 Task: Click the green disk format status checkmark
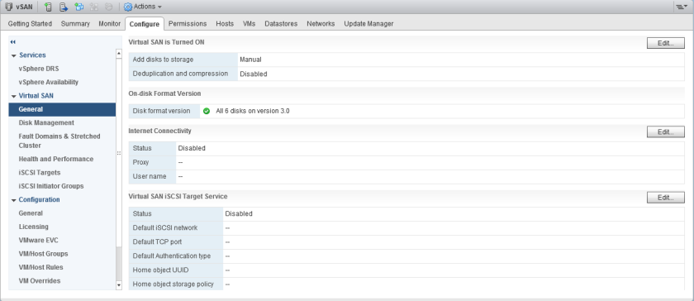pyautogui.click(x=207, y=112)
